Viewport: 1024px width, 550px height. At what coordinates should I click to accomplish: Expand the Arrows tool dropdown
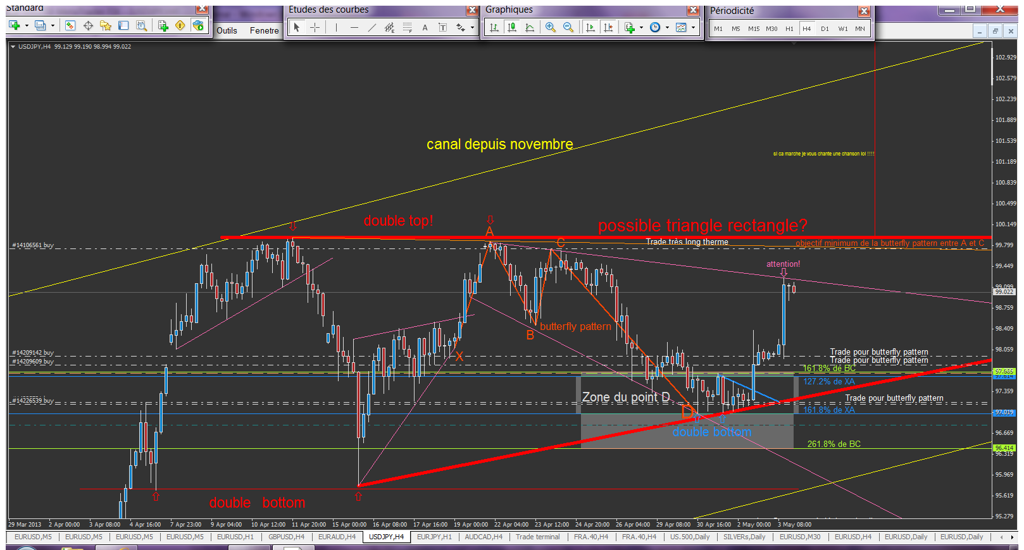472,28
